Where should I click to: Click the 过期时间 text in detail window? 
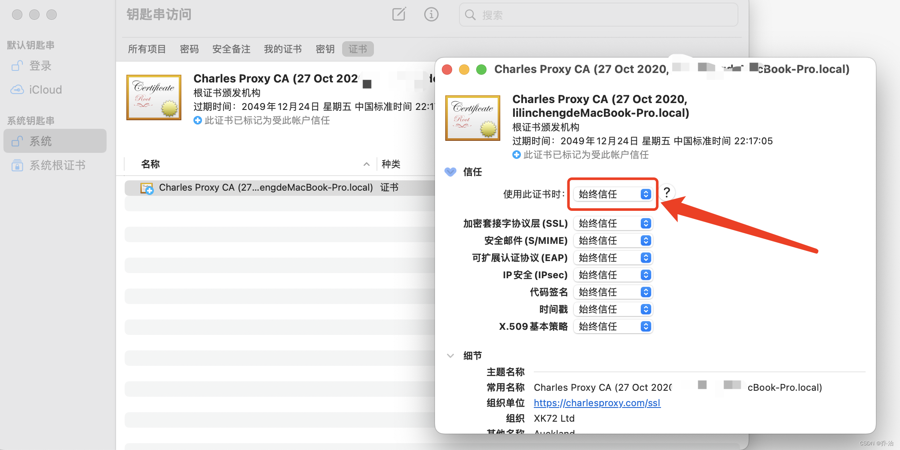pos(643,141)
